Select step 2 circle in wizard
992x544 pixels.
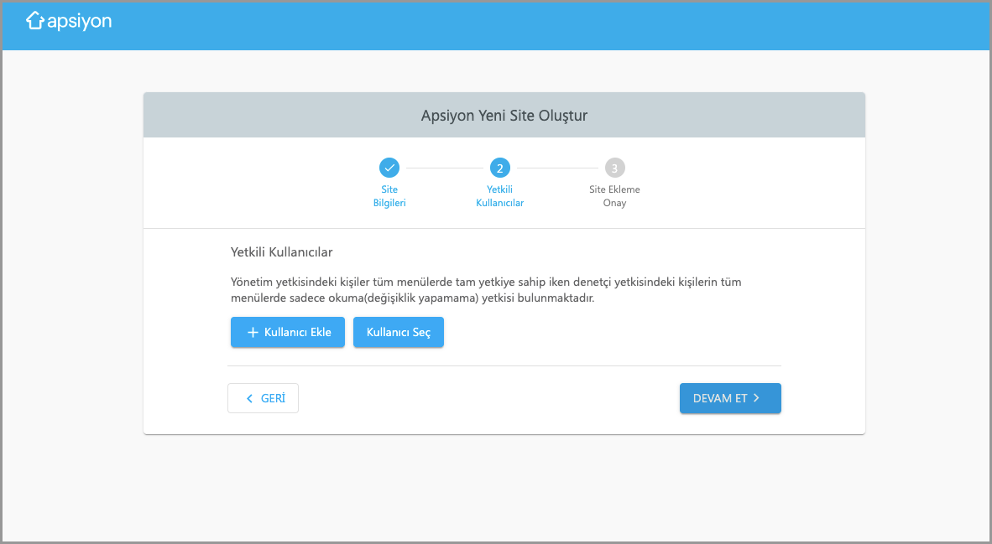[x=500, y=168]
